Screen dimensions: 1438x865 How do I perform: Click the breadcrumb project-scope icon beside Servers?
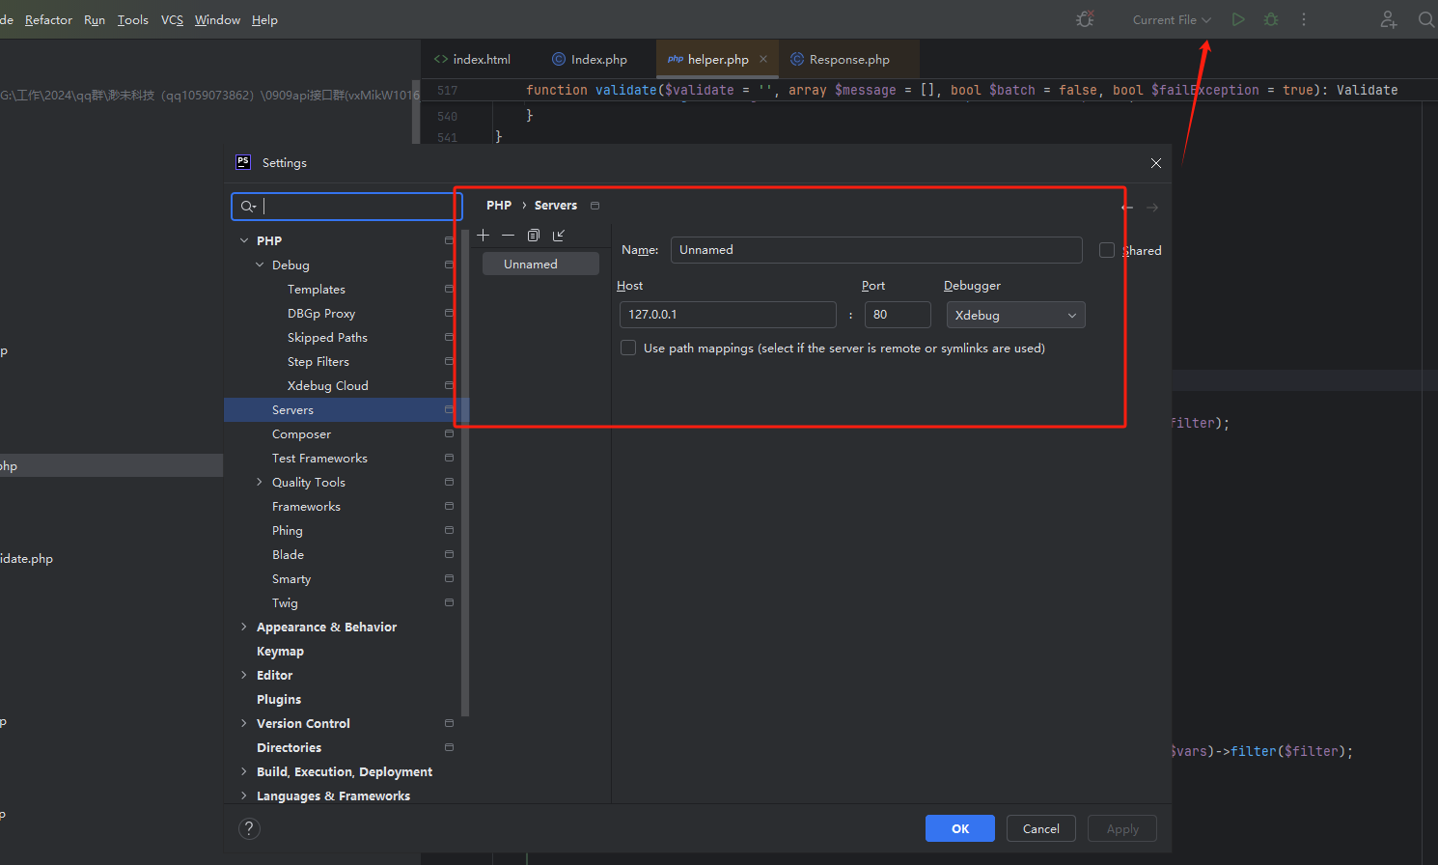[595, 206]
